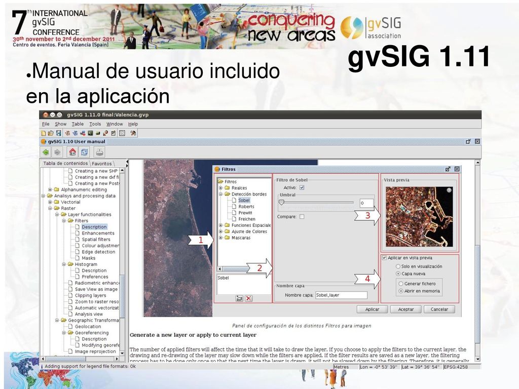Viewport: 519px width, 389px height.
Task: Click the blue hand-shaped toolbar icon
Action: (x=75, y=133)
